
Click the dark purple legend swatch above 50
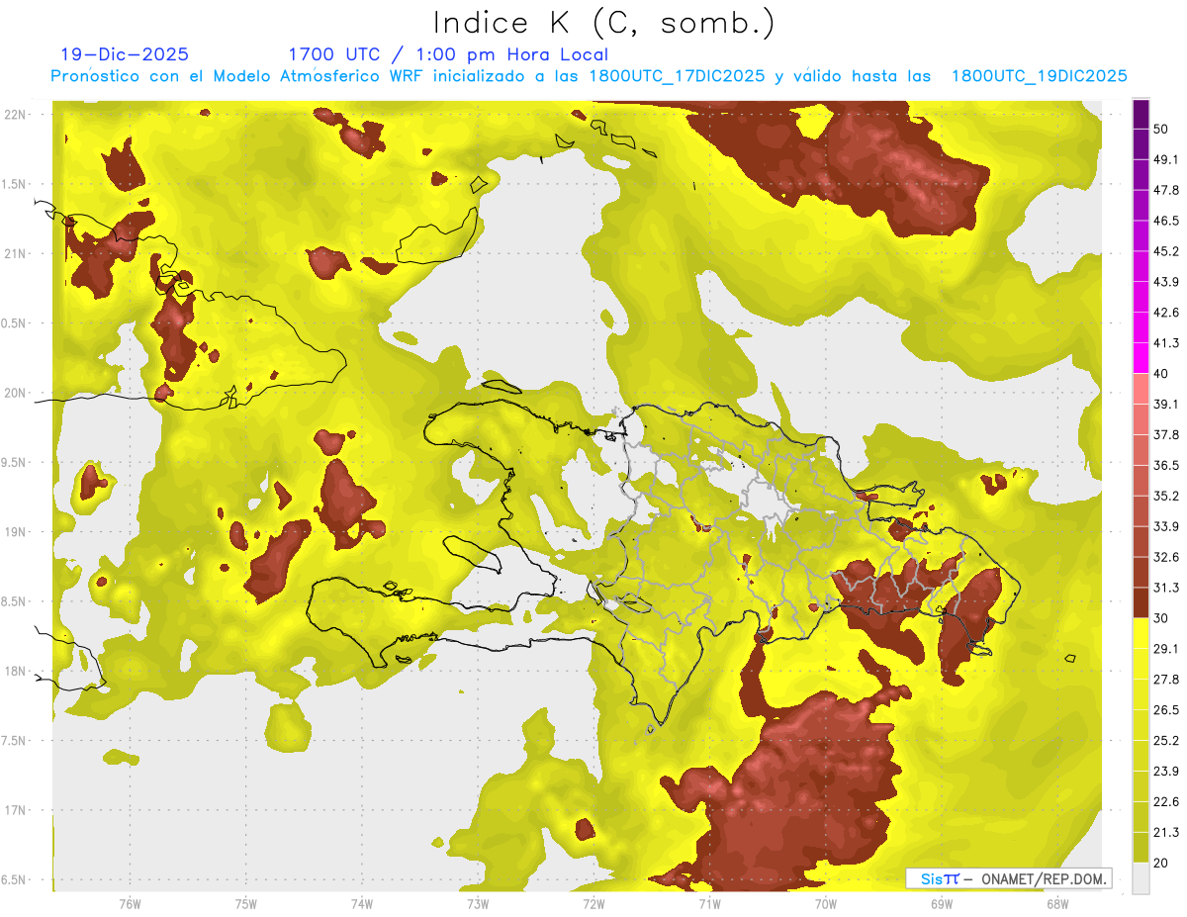click(1141, 114)
